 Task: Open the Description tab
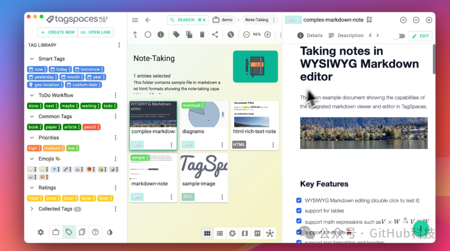346,35
